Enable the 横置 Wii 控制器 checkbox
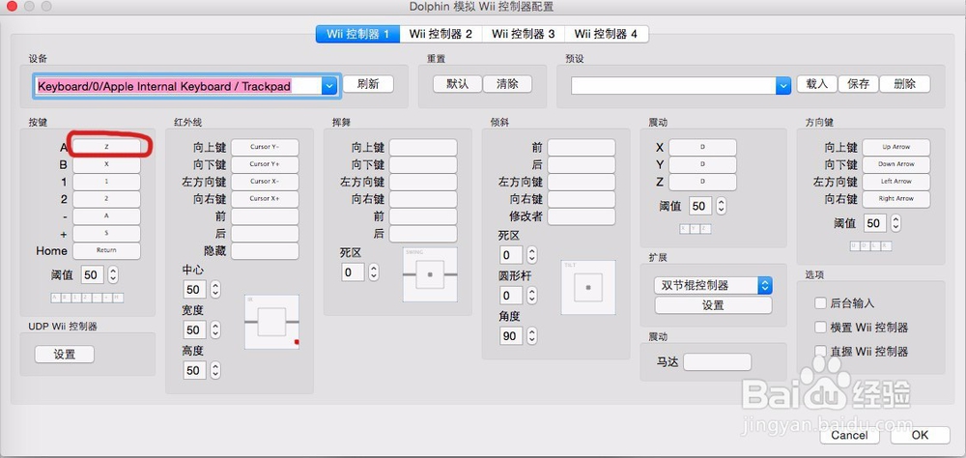 820,328
